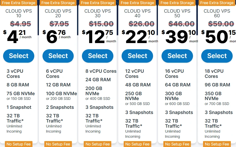Click No Setup Fee tag below VPS 40
Image resolution: width=236 pixels, height=147 pixels.
pyautogui.click(x=137, y=144)
